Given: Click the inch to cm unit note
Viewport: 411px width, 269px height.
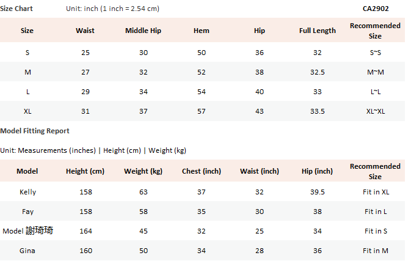Looking at the screenshot, I should [112, 9].
